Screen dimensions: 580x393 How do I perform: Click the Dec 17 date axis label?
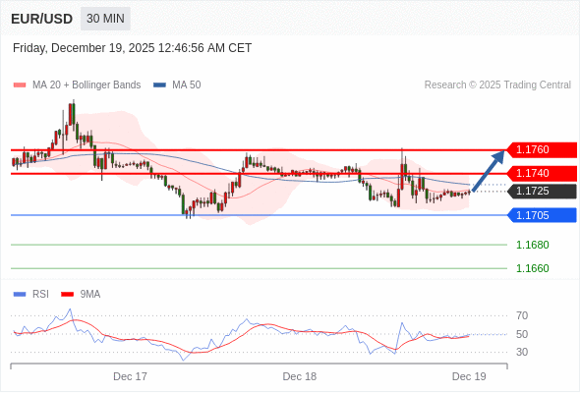(x=130, y=376)
